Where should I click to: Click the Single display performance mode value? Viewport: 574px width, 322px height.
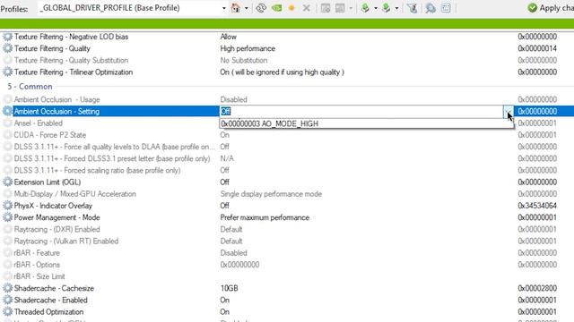[271, 194]
